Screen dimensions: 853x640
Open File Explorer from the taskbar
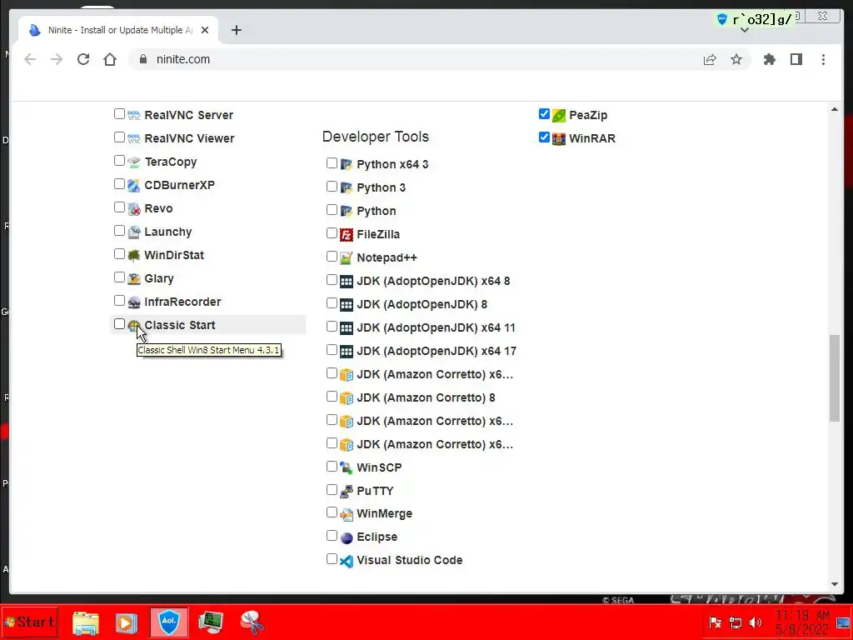tap(86, 622)
